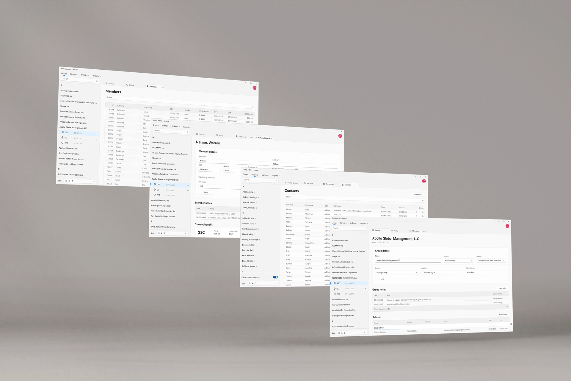Click the email icon in Abbess contact row

click(x=416, y=212)
